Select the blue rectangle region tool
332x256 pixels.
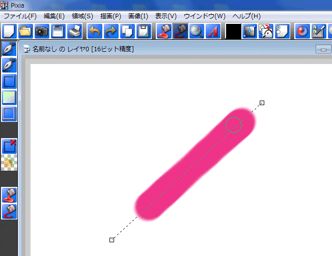pos(9,81)
